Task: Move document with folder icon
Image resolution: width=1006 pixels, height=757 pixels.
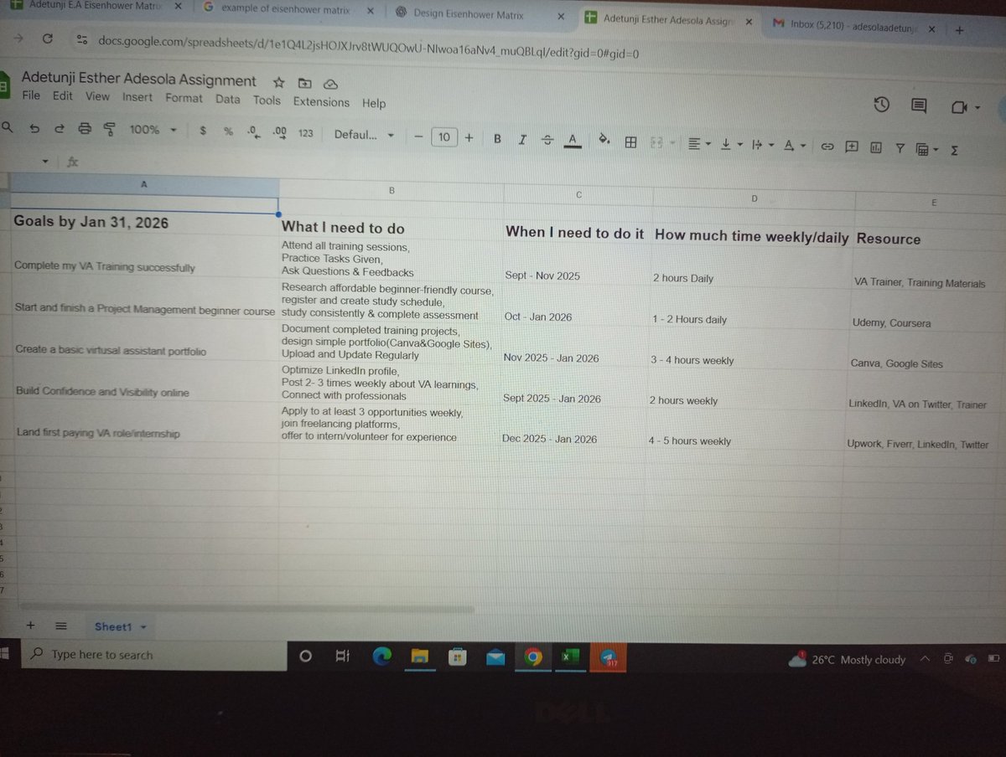Action: tap(303, 83)
